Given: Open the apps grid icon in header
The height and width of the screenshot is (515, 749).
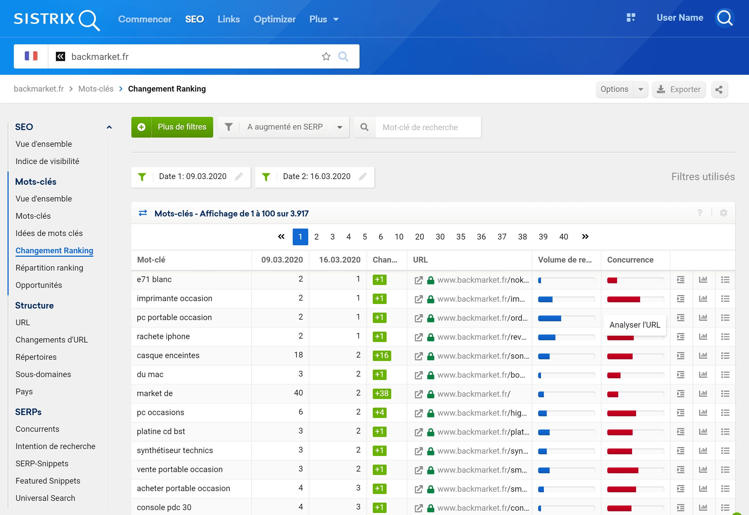Looking at the screenshot, I should (631, 18).
